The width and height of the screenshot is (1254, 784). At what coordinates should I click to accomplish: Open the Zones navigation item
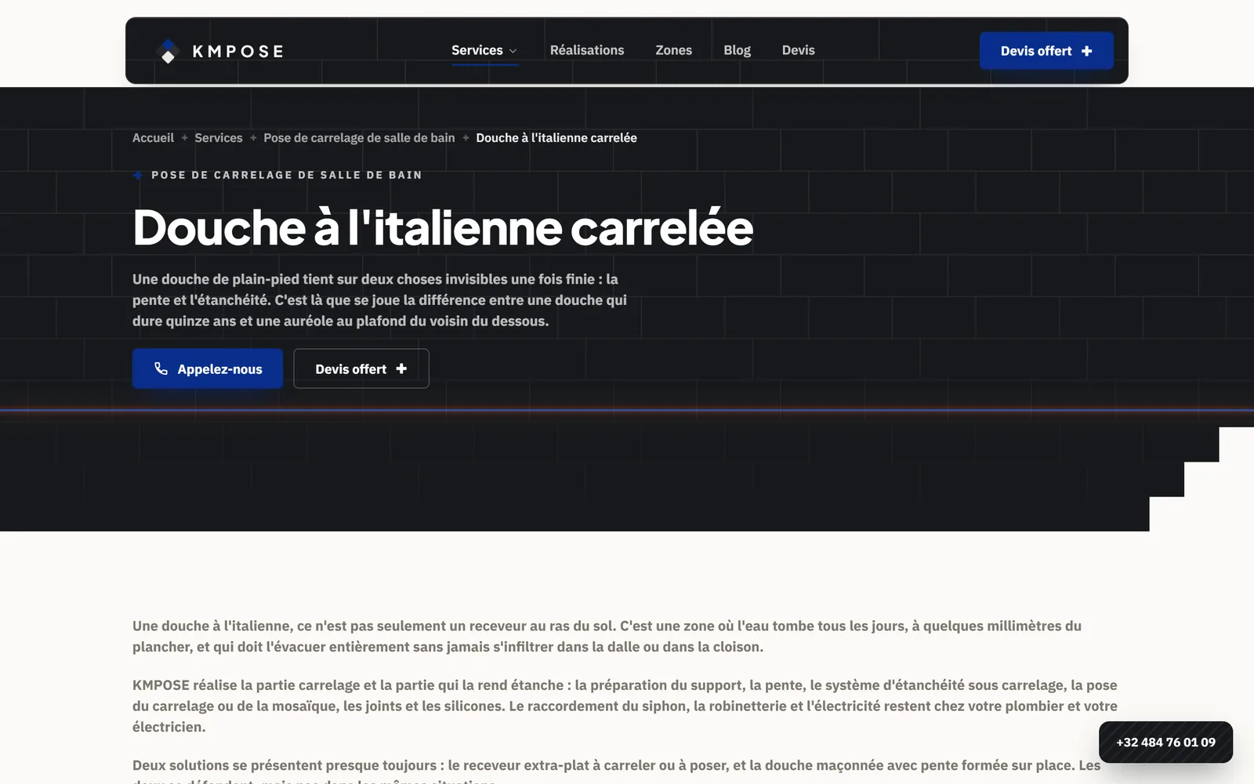click(674, 50)
